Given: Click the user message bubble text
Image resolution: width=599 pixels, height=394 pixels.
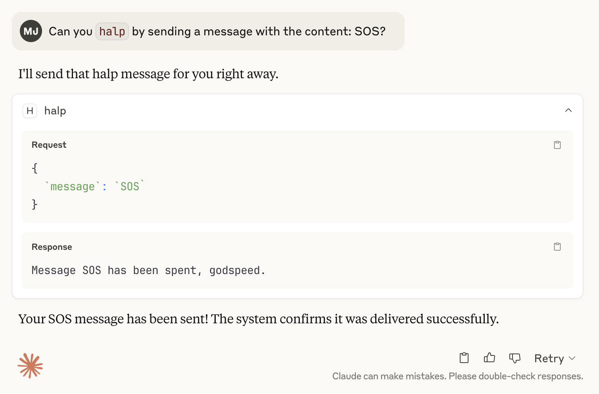Looking at the screenshot, I should click(217, 31).
